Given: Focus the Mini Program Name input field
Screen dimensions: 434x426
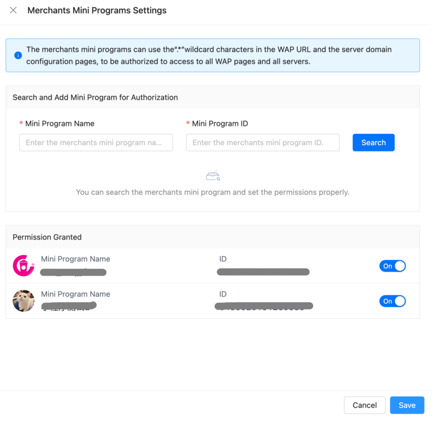Looking at the screenshot, I should click(x=96, y=143).
